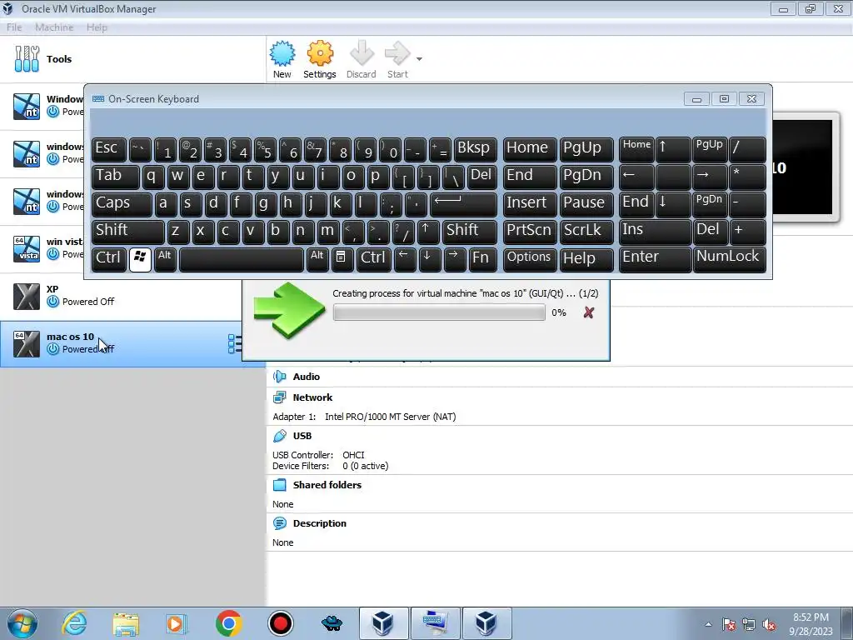Open Settings from the VirtualBox toolbar
The image size is (853, 640).
pos(319,60)
